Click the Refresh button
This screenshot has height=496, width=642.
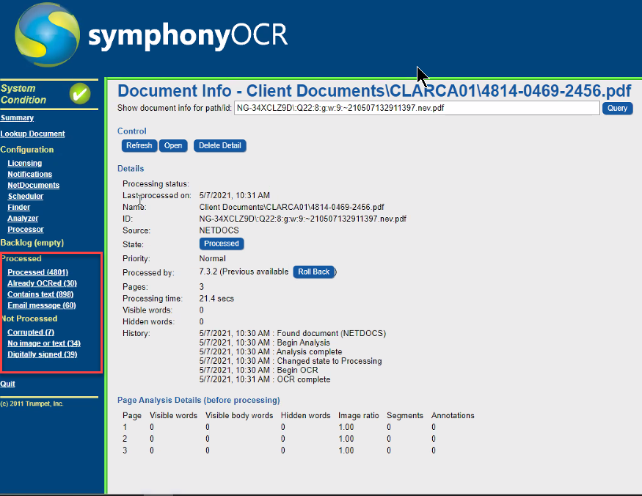pyautogui.click(x=139, y=146)
